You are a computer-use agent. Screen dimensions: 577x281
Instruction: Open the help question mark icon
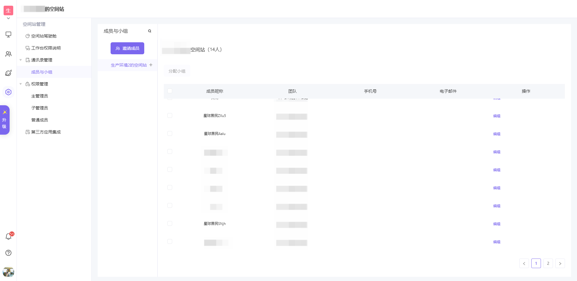[8, 253]
